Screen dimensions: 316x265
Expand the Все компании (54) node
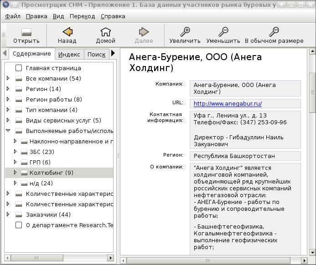(x=8, y=78)
